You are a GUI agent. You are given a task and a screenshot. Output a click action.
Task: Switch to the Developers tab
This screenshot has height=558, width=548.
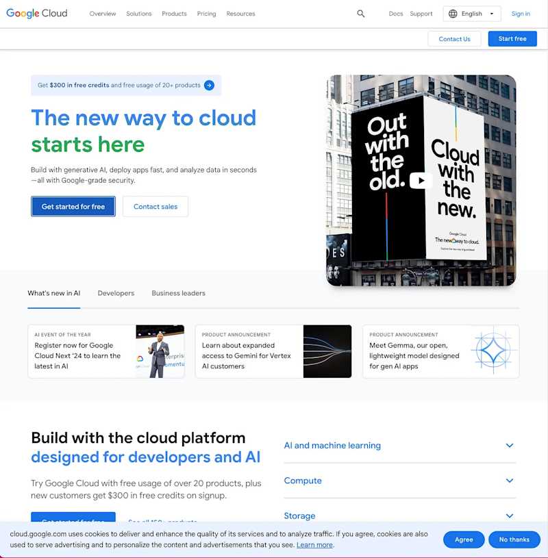click(x=116, y=293)
